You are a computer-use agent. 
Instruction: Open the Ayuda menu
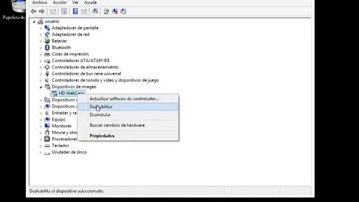coord(90,2)
